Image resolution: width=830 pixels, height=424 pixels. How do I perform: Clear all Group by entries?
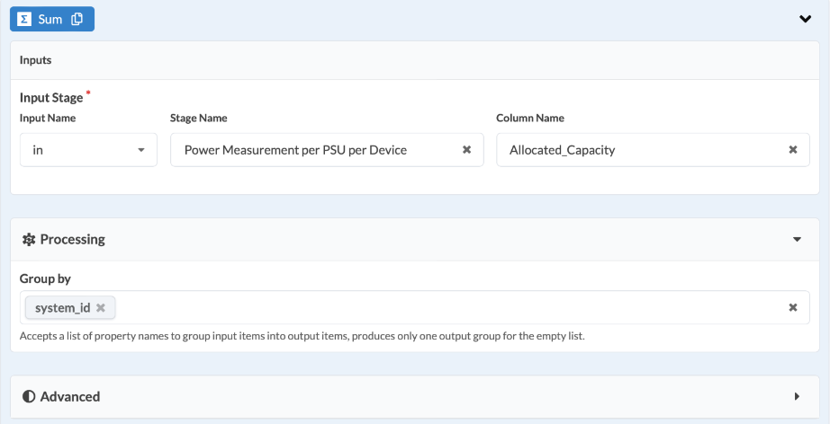pos(792,307)
